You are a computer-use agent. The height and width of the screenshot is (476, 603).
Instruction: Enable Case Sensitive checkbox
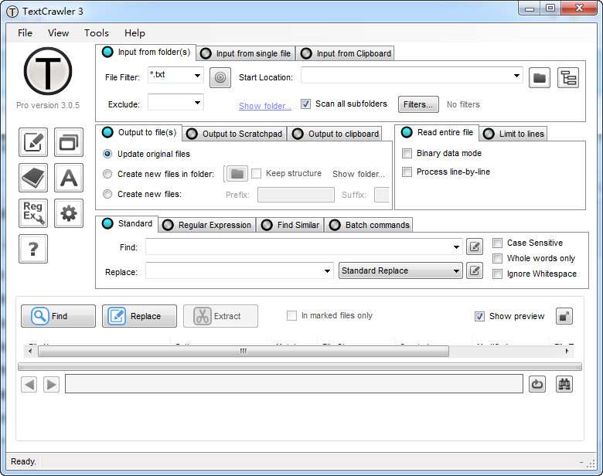pos(497,243)
